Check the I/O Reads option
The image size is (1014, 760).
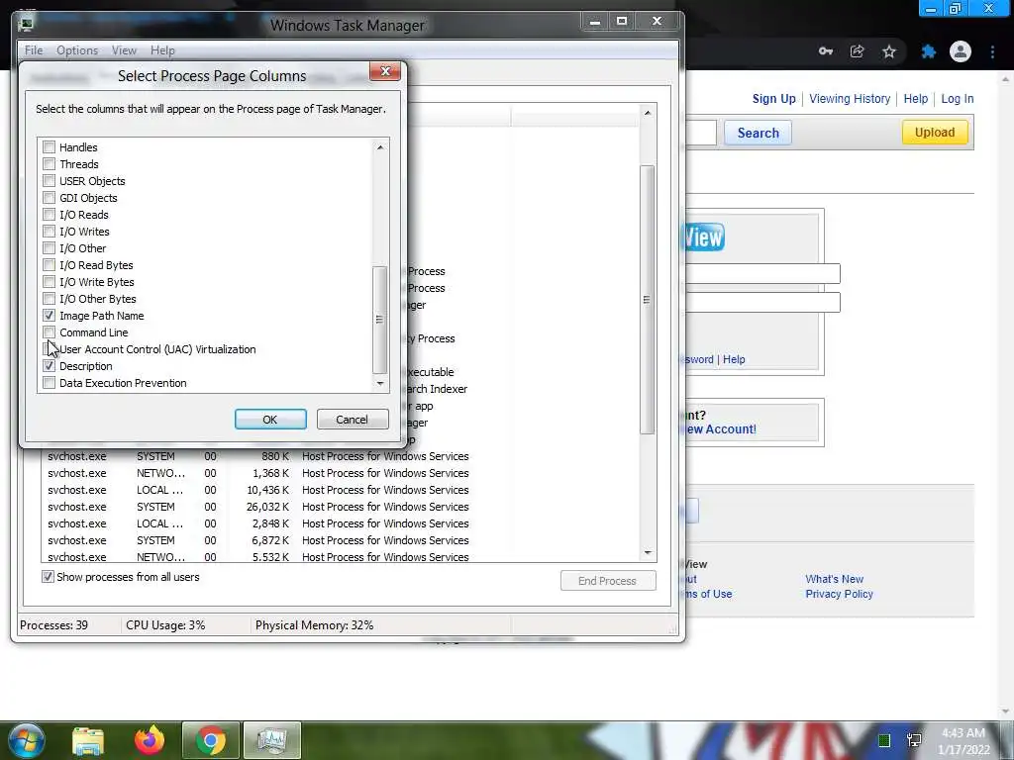[x=50, y=215]
